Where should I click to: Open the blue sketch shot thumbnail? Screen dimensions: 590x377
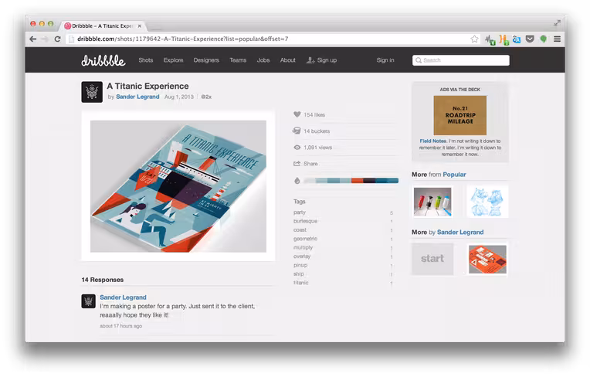point(487,202)
